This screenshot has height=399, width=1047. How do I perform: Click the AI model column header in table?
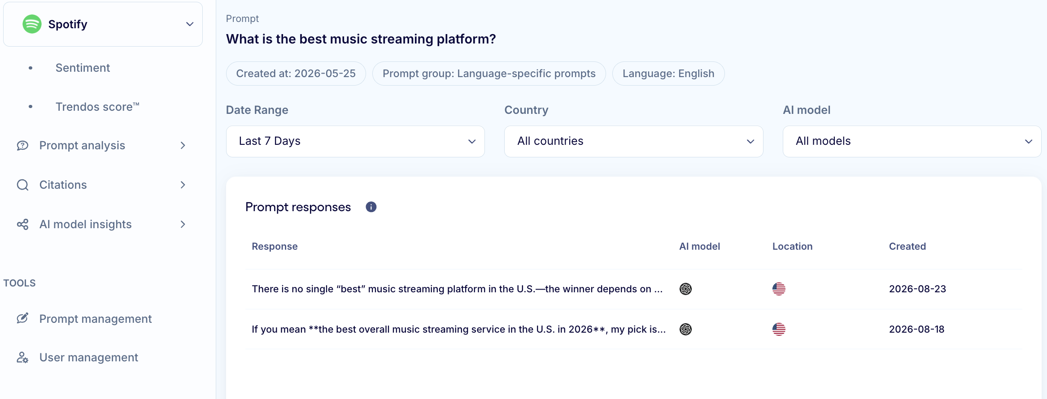699,246
